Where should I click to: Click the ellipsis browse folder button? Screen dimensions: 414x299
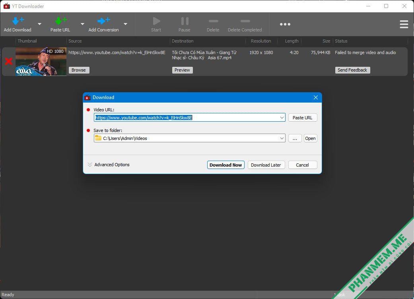(x=295, y=138)
